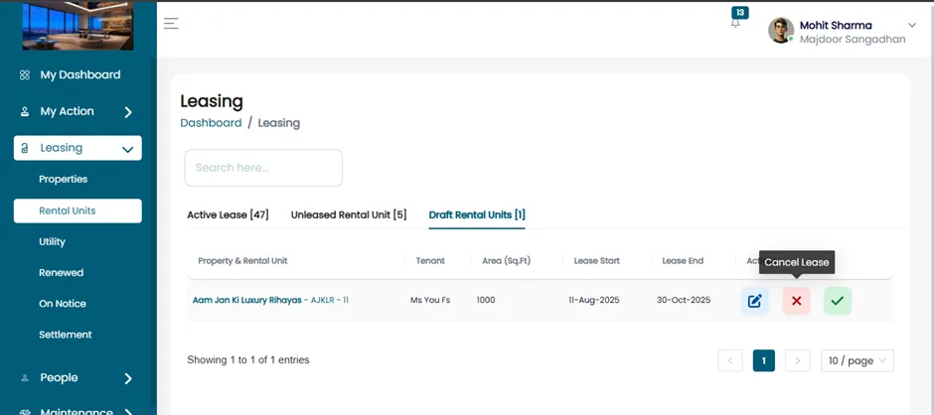Open On Notice in the sidebar

click(62, 304)
